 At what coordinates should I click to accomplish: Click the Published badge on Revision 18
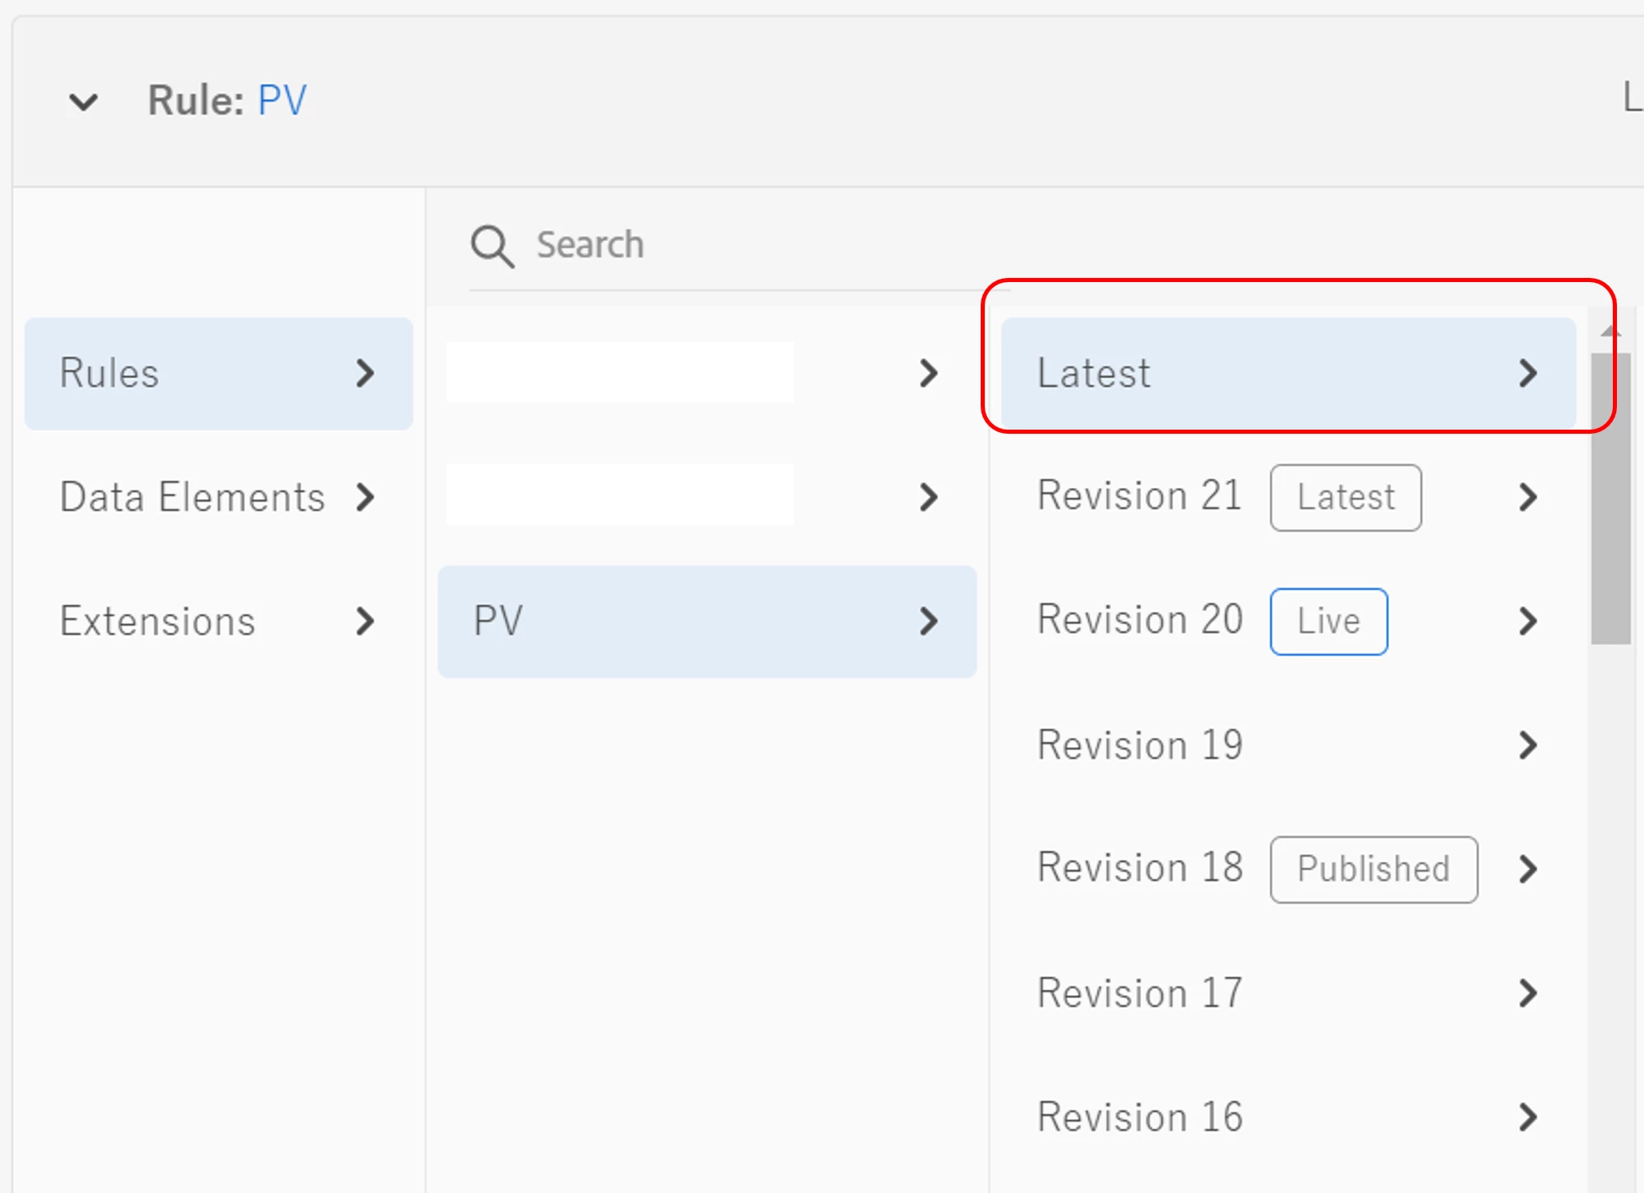coord(1373,869)
